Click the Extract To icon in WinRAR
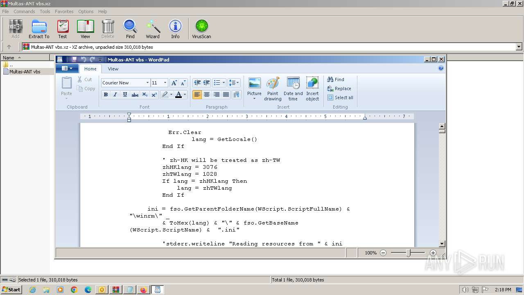The height and width of the screenshot is (295, 524). click(x=39, y=29)
